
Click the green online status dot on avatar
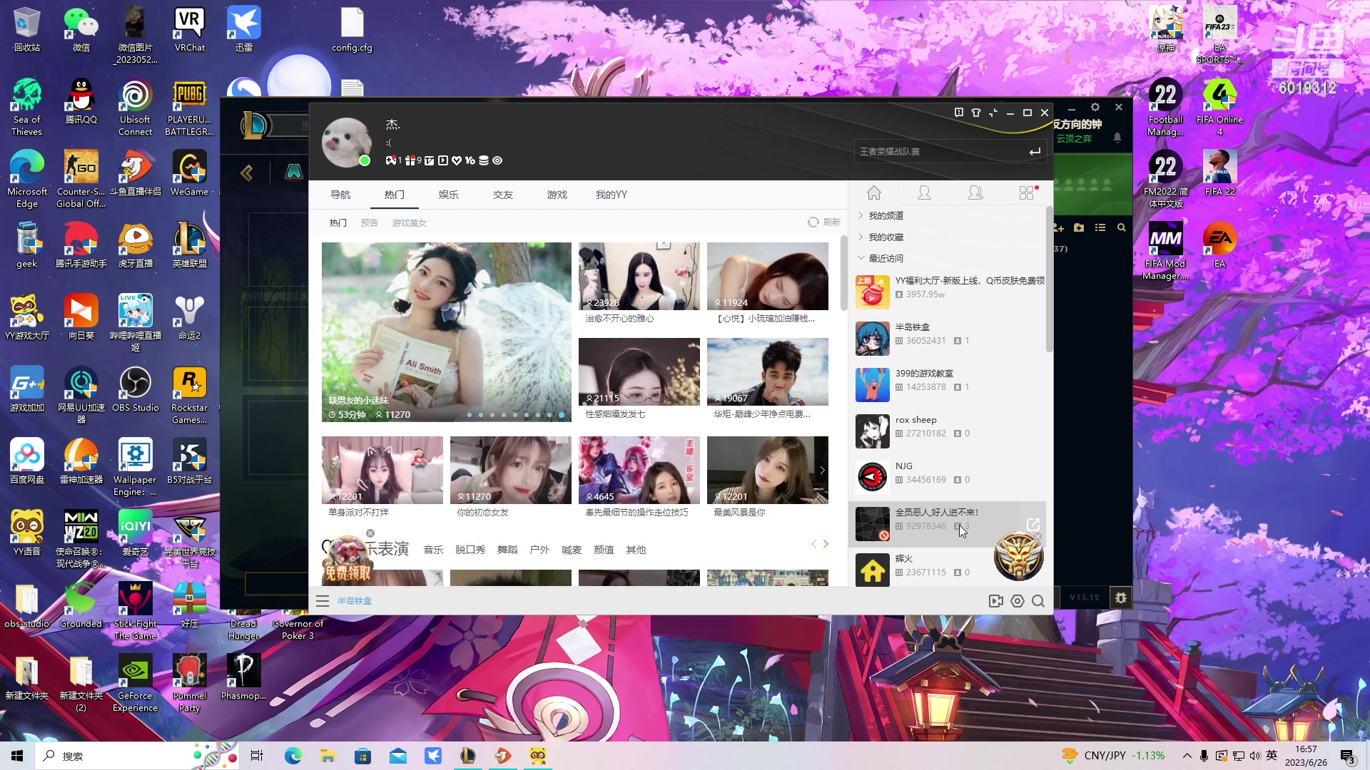[365, 160]
